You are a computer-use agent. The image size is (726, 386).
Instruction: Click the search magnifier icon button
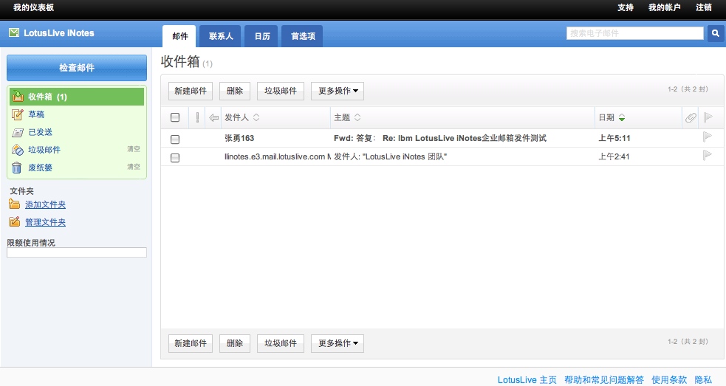[715, 33]
